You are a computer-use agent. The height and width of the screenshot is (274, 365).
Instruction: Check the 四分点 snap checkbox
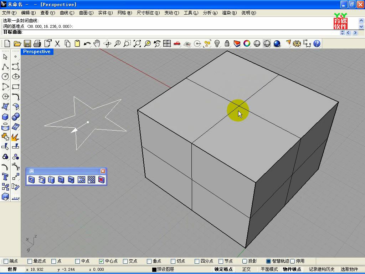pos(197,261)
